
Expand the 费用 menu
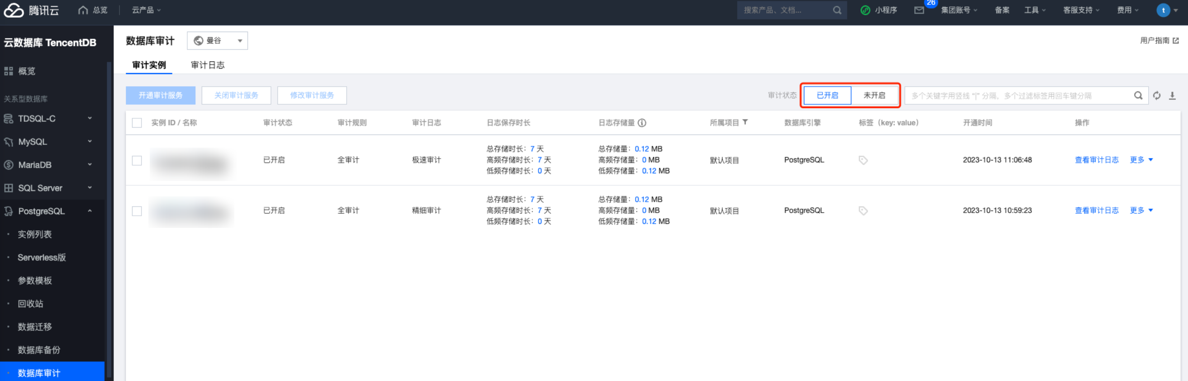(1127, 10)
